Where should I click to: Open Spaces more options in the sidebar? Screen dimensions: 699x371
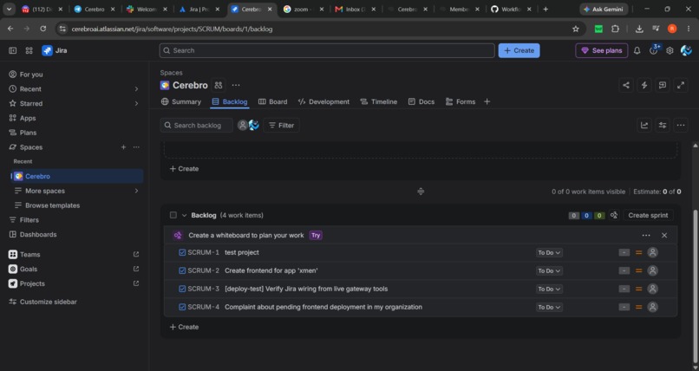[x=136, y=147]
